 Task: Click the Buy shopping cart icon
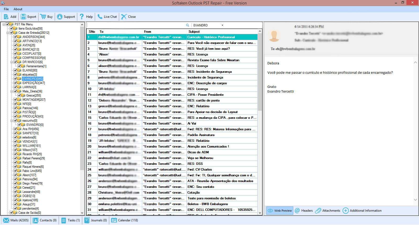[x=43, y=17]
